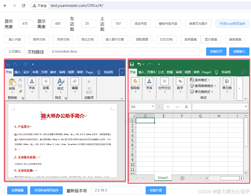This screenshot has width=251, height=196.
Task: Click the add new sheet plus icon
Action: (182, 178)
